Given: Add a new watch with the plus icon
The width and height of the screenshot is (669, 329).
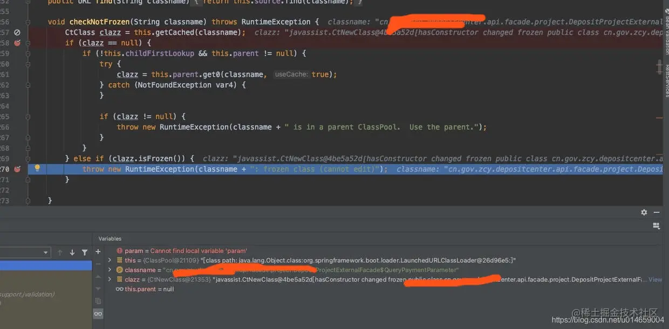Looking at the screenshot, I should (x=98, y=252).
